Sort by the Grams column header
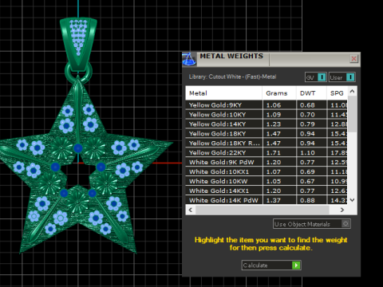This screenshot has width=383, height=287. tap(279, 93)
